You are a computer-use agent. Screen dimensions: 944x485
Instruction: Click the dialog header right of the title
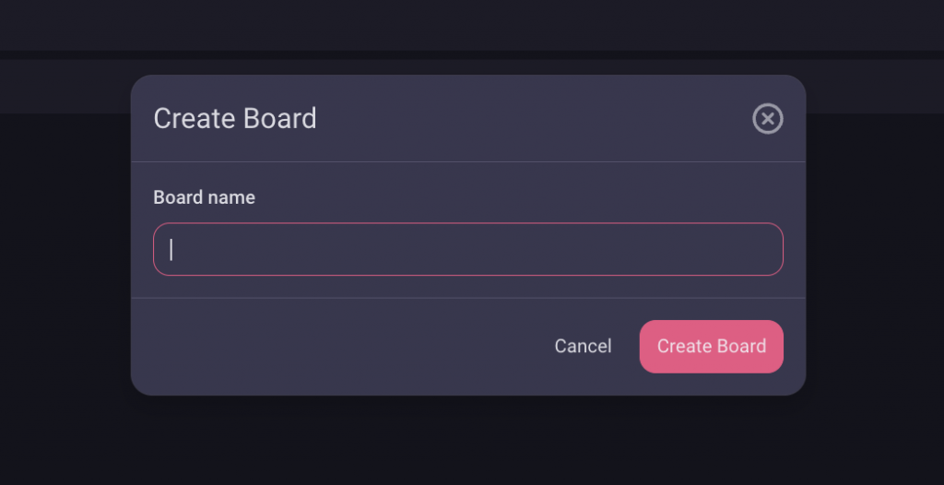(x=535, y=118)
